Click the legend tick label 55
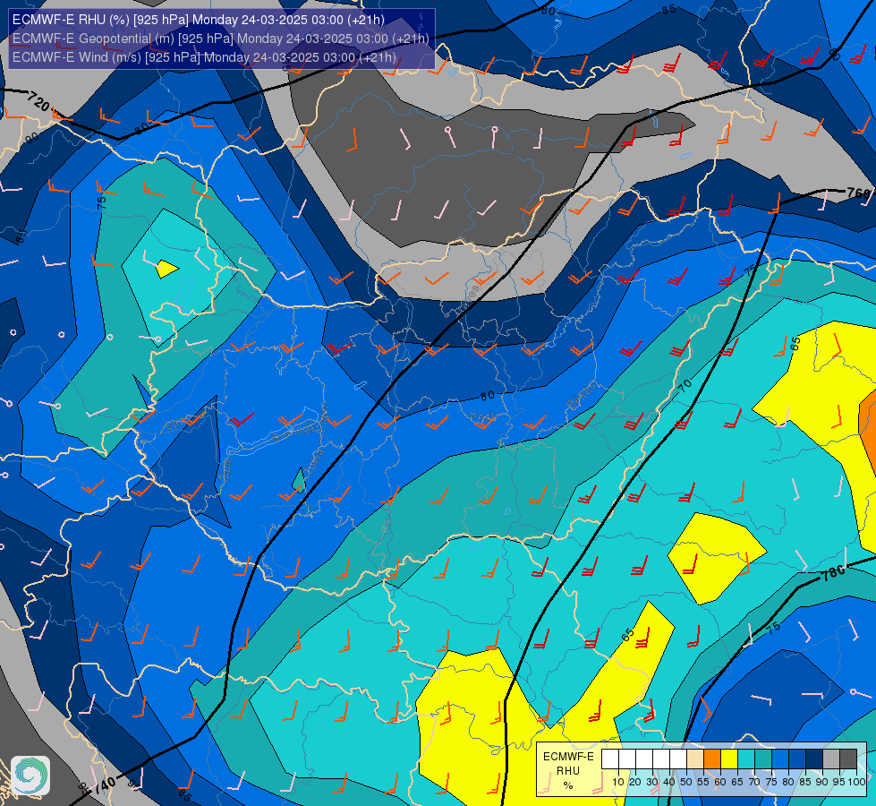Image resolution: width=876 pixels, height=806 pixels. click(703, 782)
